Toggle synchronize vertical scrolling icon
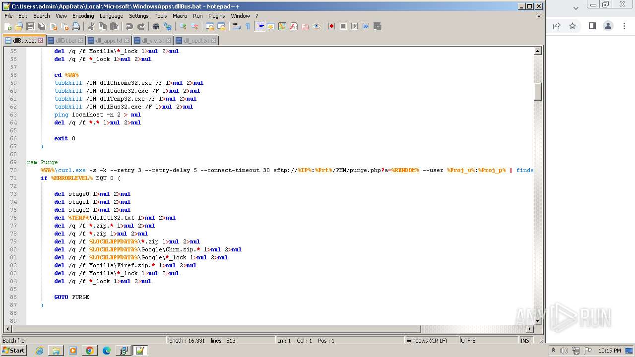 click(210, 26)
